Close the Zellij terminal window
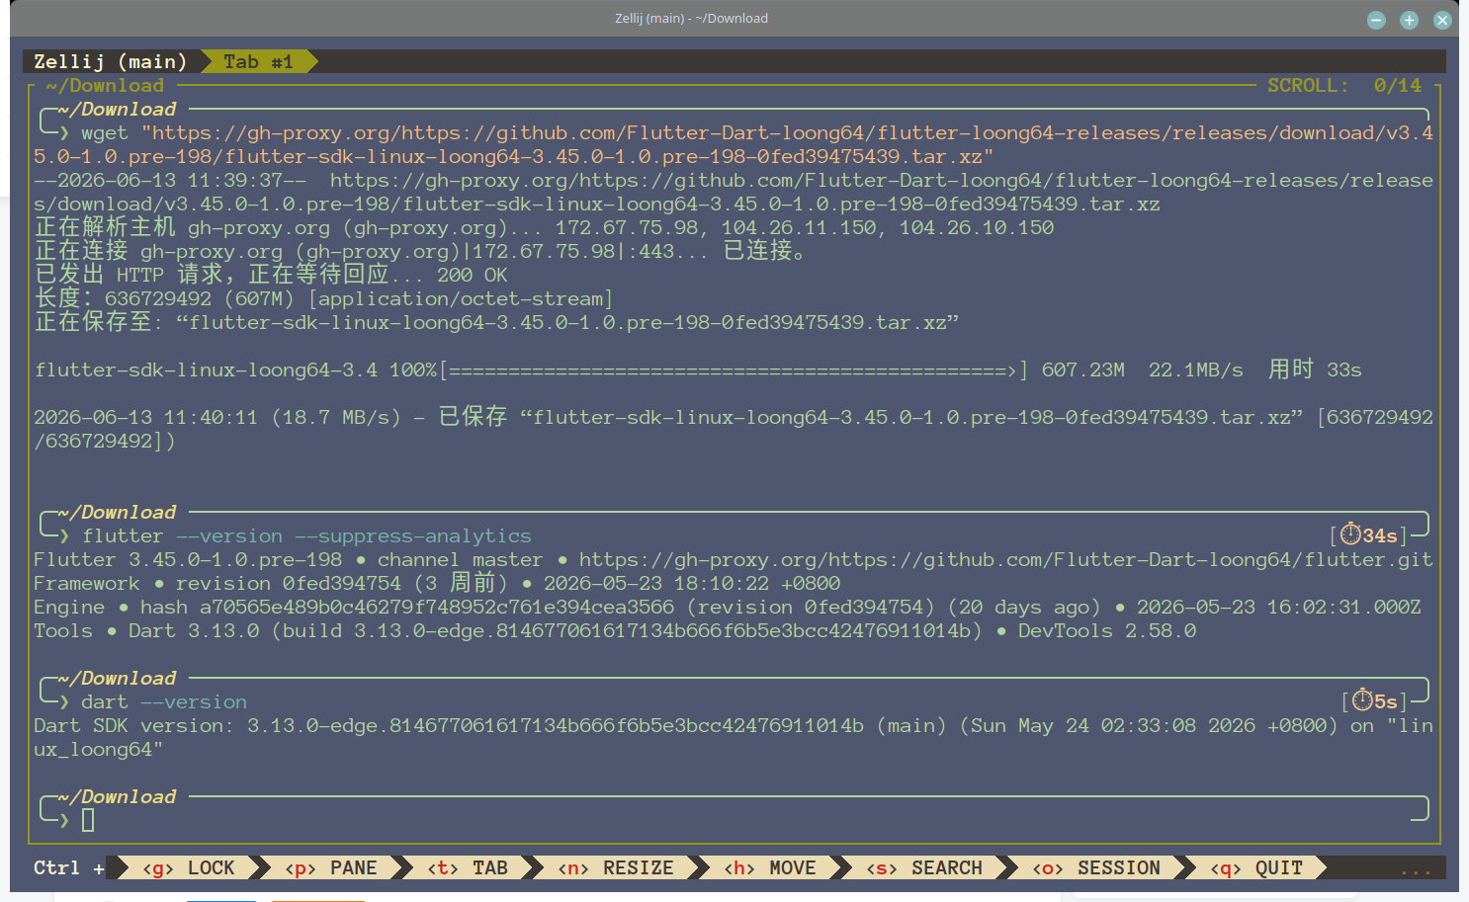1469x902 pixels. (1442, 20)
